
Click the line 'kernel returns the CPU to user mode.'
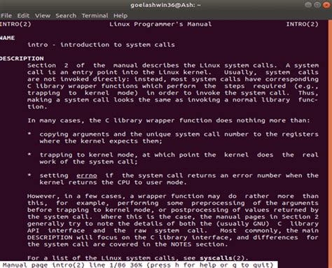coord(113,183)
